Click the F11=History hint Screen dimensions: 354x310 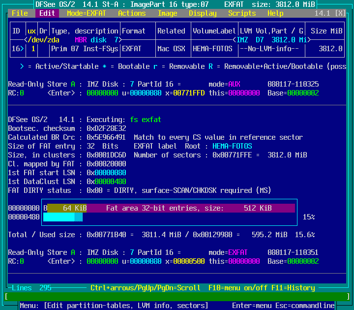point(293,288)
